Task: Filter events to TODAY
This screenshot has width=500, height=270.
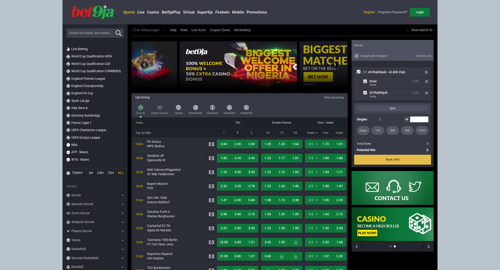Action: click(x=77, y=173)
